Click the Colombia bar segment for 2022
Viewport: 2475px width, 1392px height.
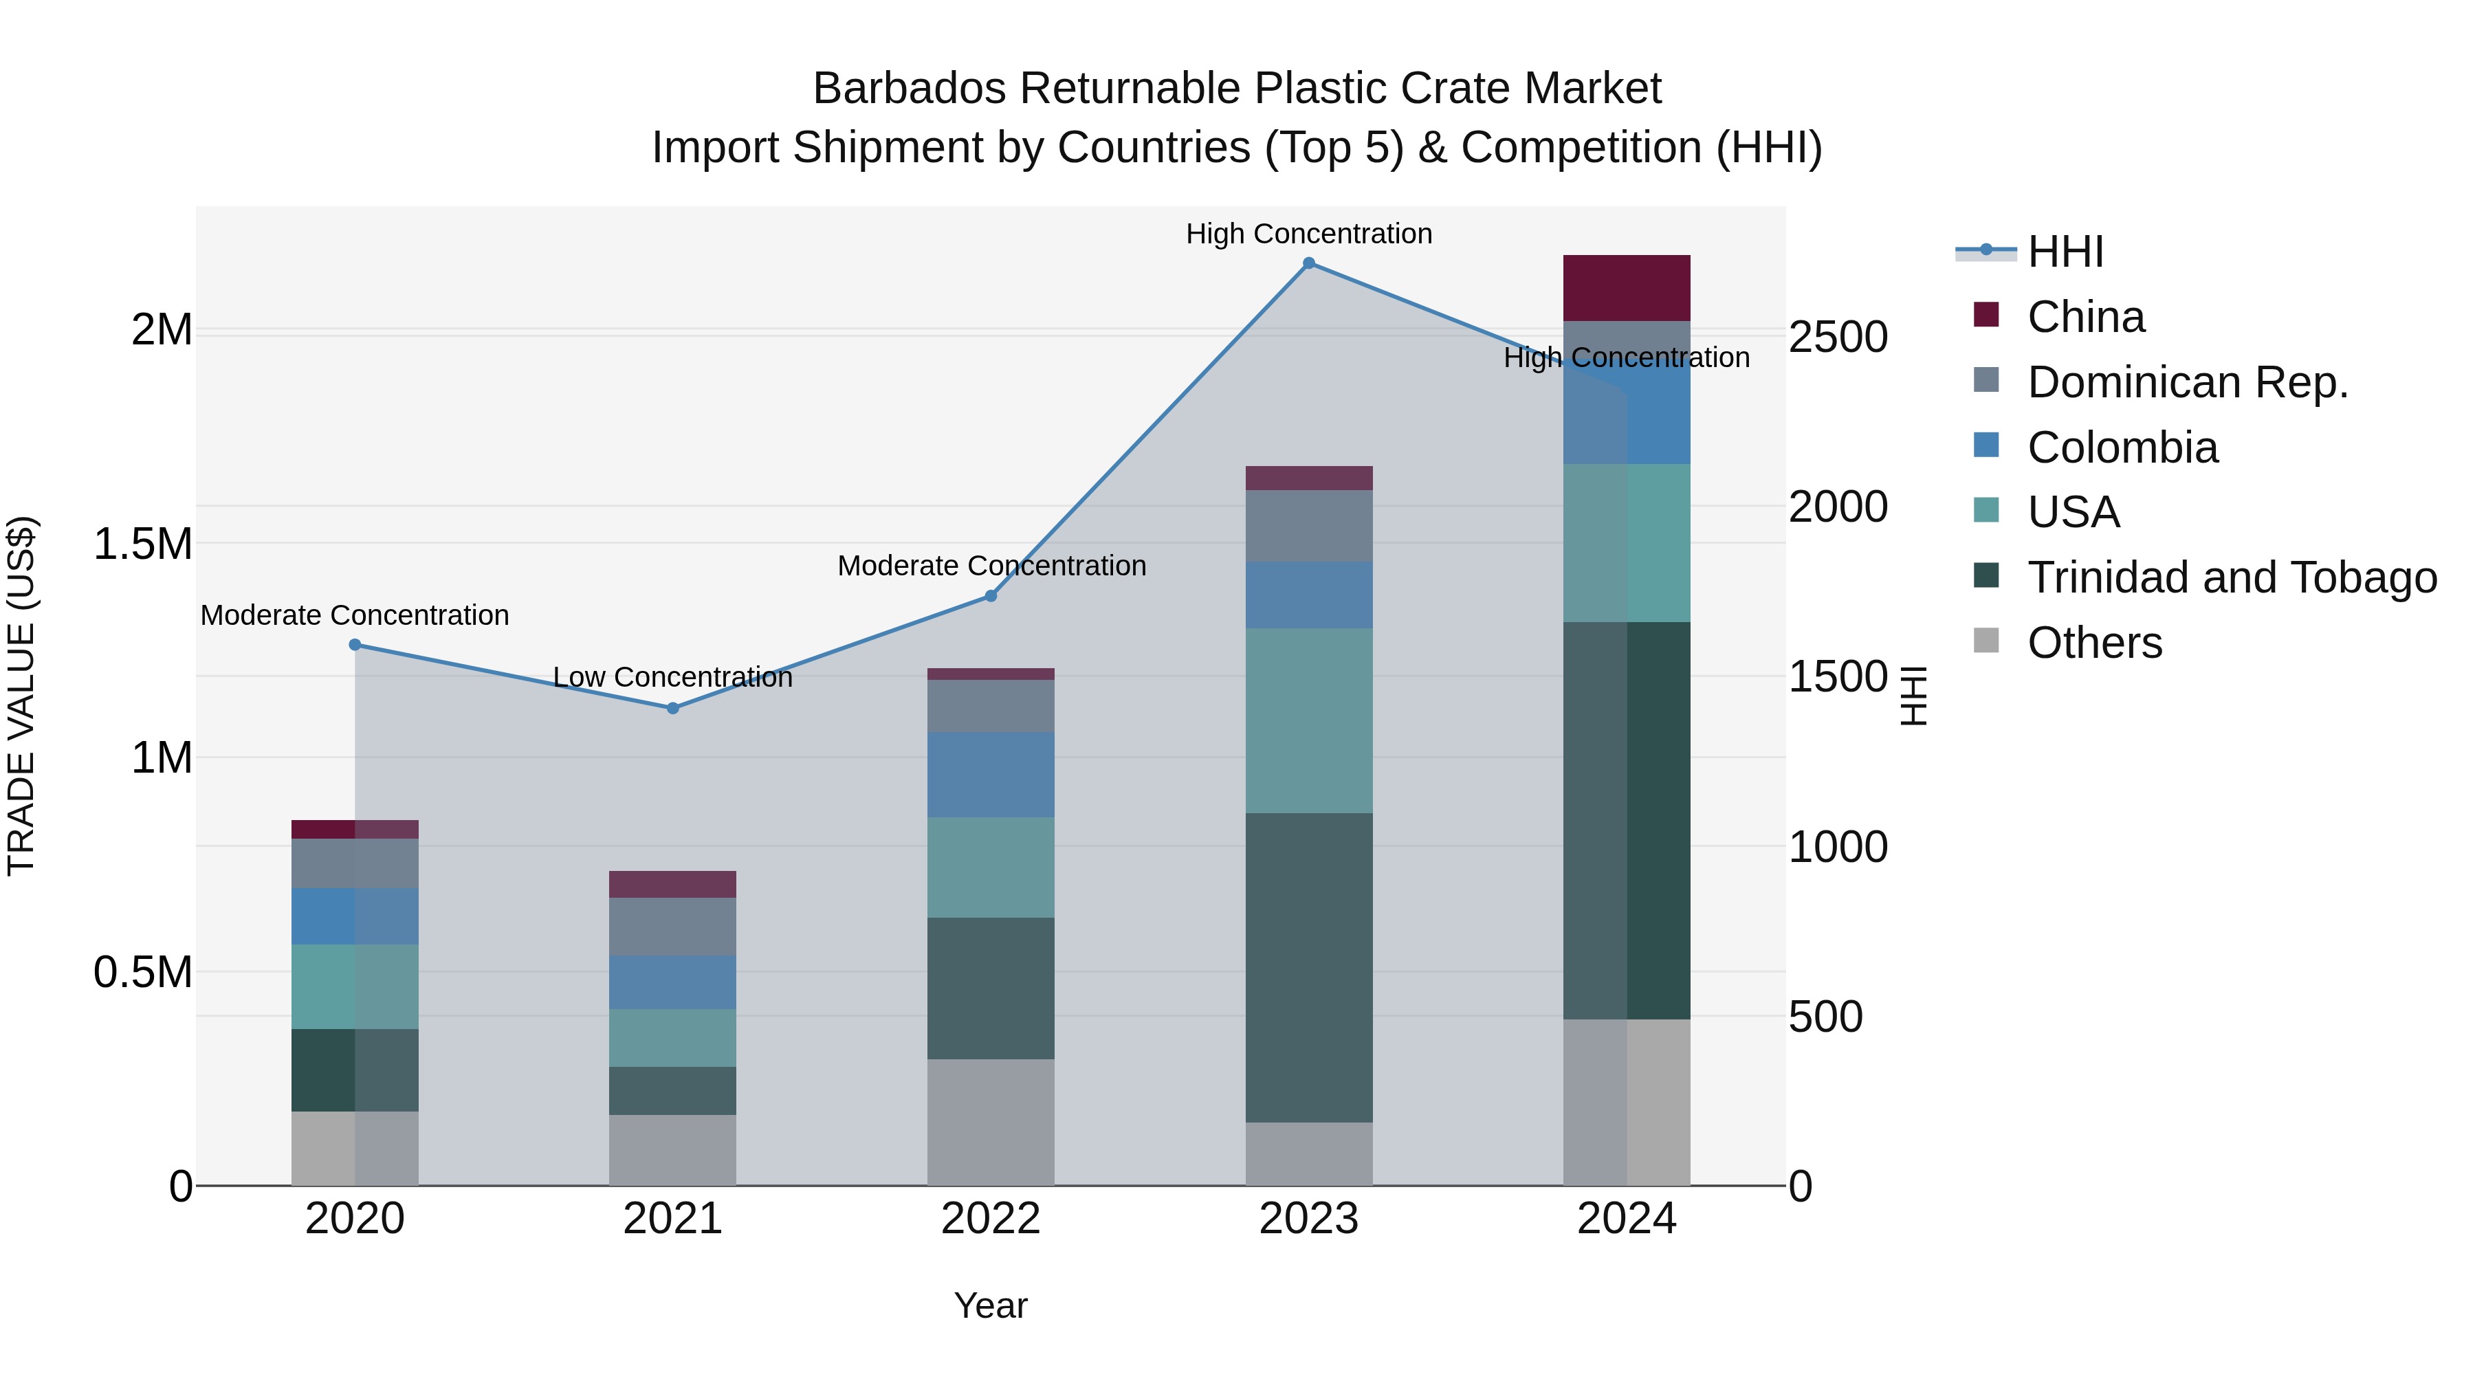pyautogui.click(x=991, y=774)
